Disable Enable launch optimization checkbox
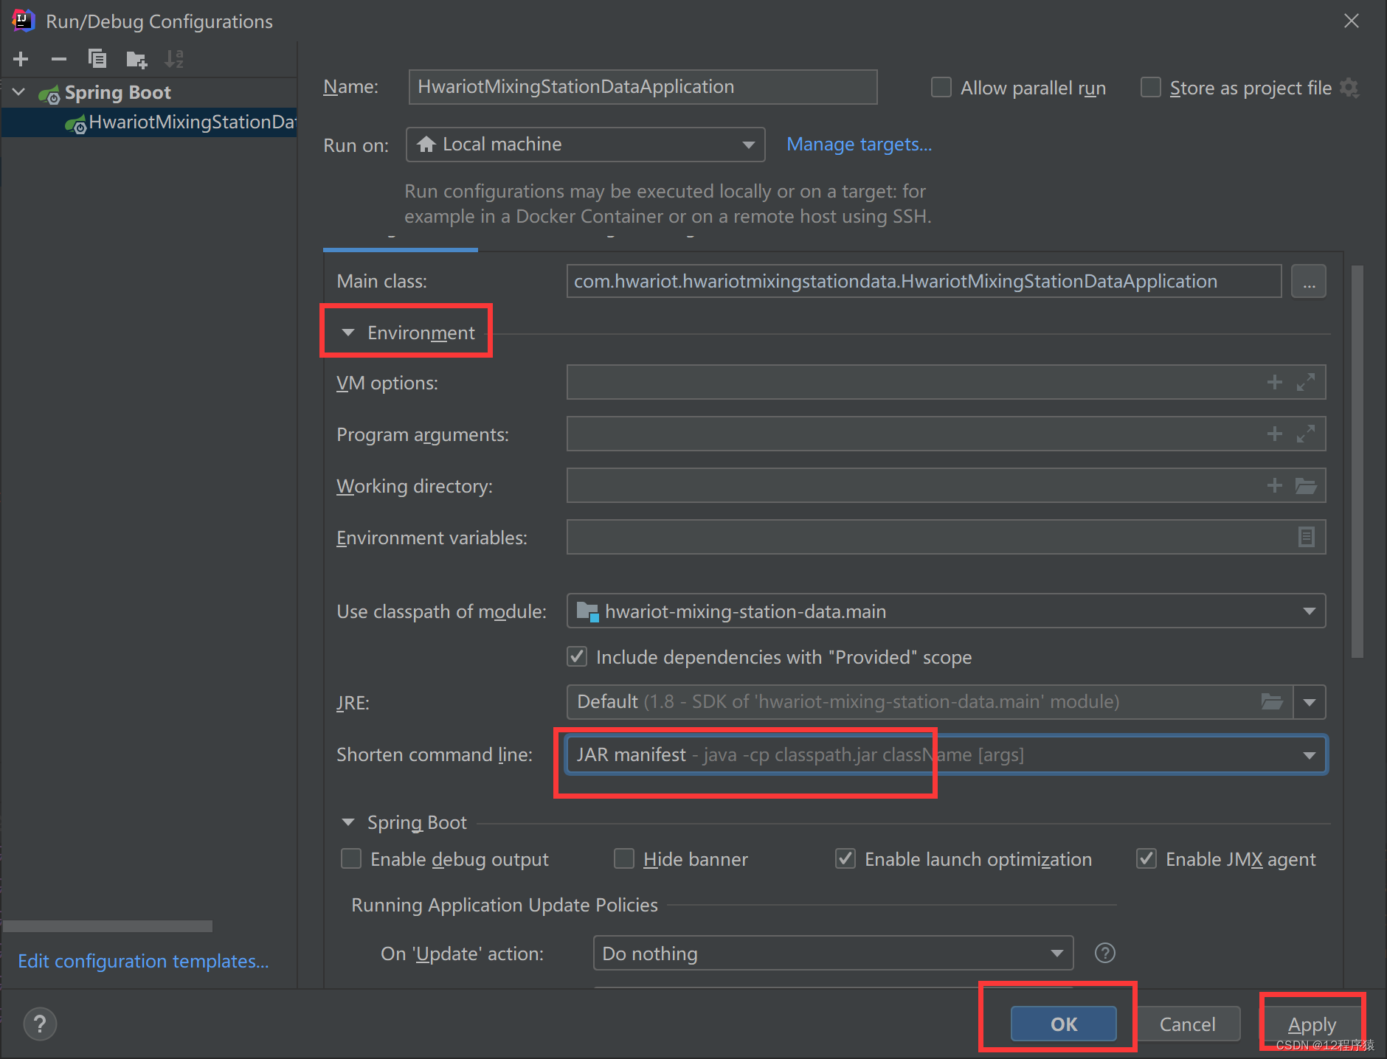This screenshot has height=1059, width=1387. click(845, 858)
